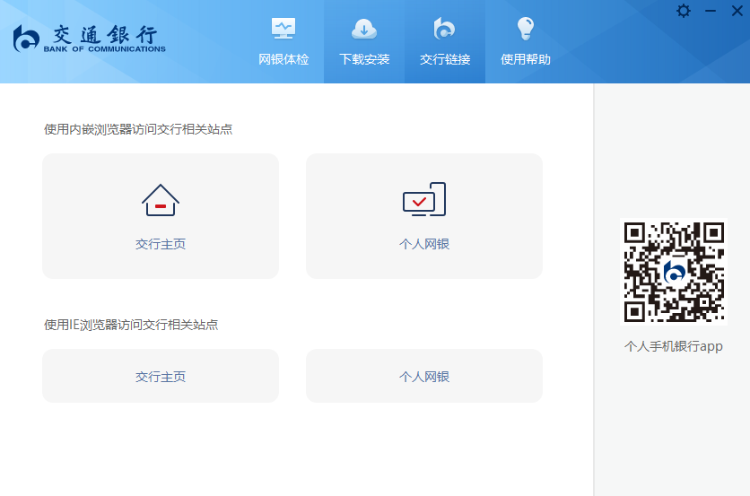Minimize the window
750x496 pixels.
point(711,11)
